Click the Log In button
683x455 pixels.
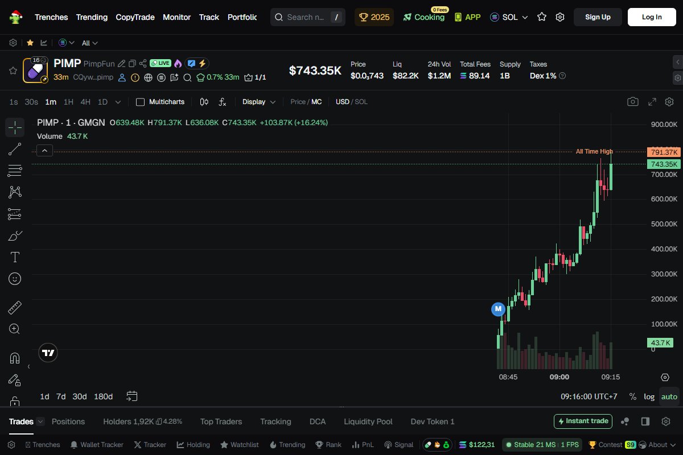(652, 17)
